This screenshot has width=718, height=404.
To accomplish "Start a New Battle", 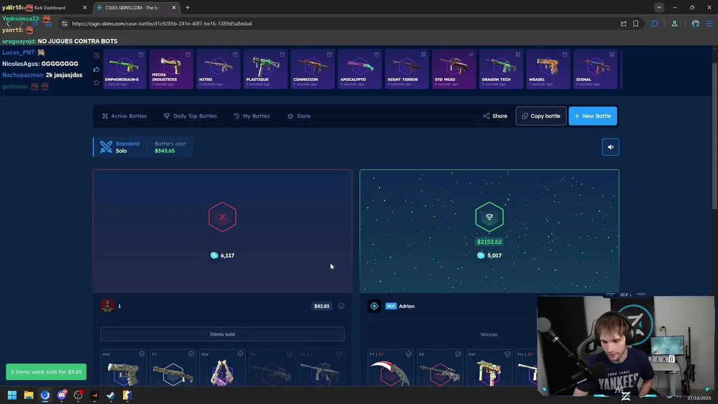I will pyautogui.click(x=593, y=116).
